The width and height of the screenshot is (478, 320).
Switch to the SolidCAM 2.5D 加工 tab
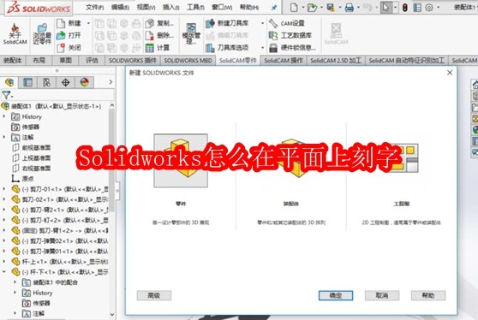pos(336,60)
